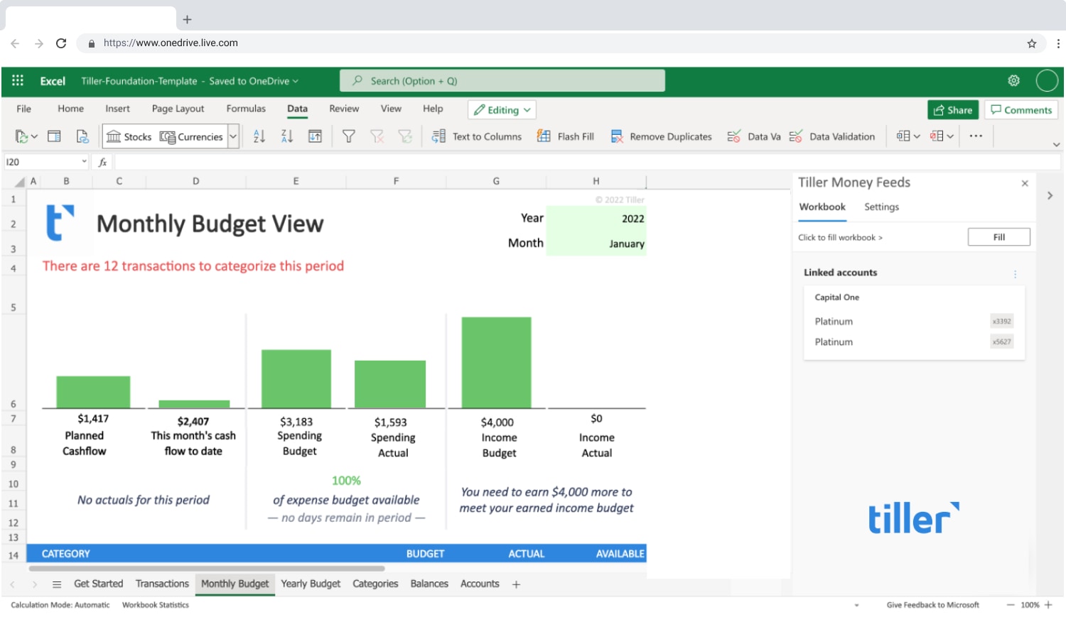This screenshot has height=639, width=1066.
Task: Open the Page Layout ribbon tab
Action: tap(178, 109)
